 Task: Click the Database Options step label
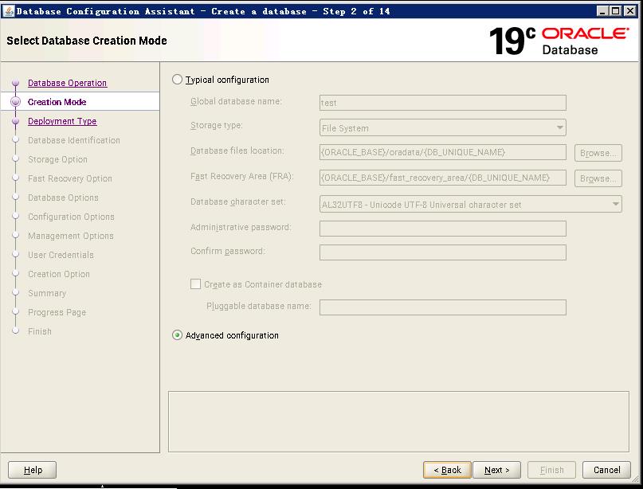(x=63, y=198)
